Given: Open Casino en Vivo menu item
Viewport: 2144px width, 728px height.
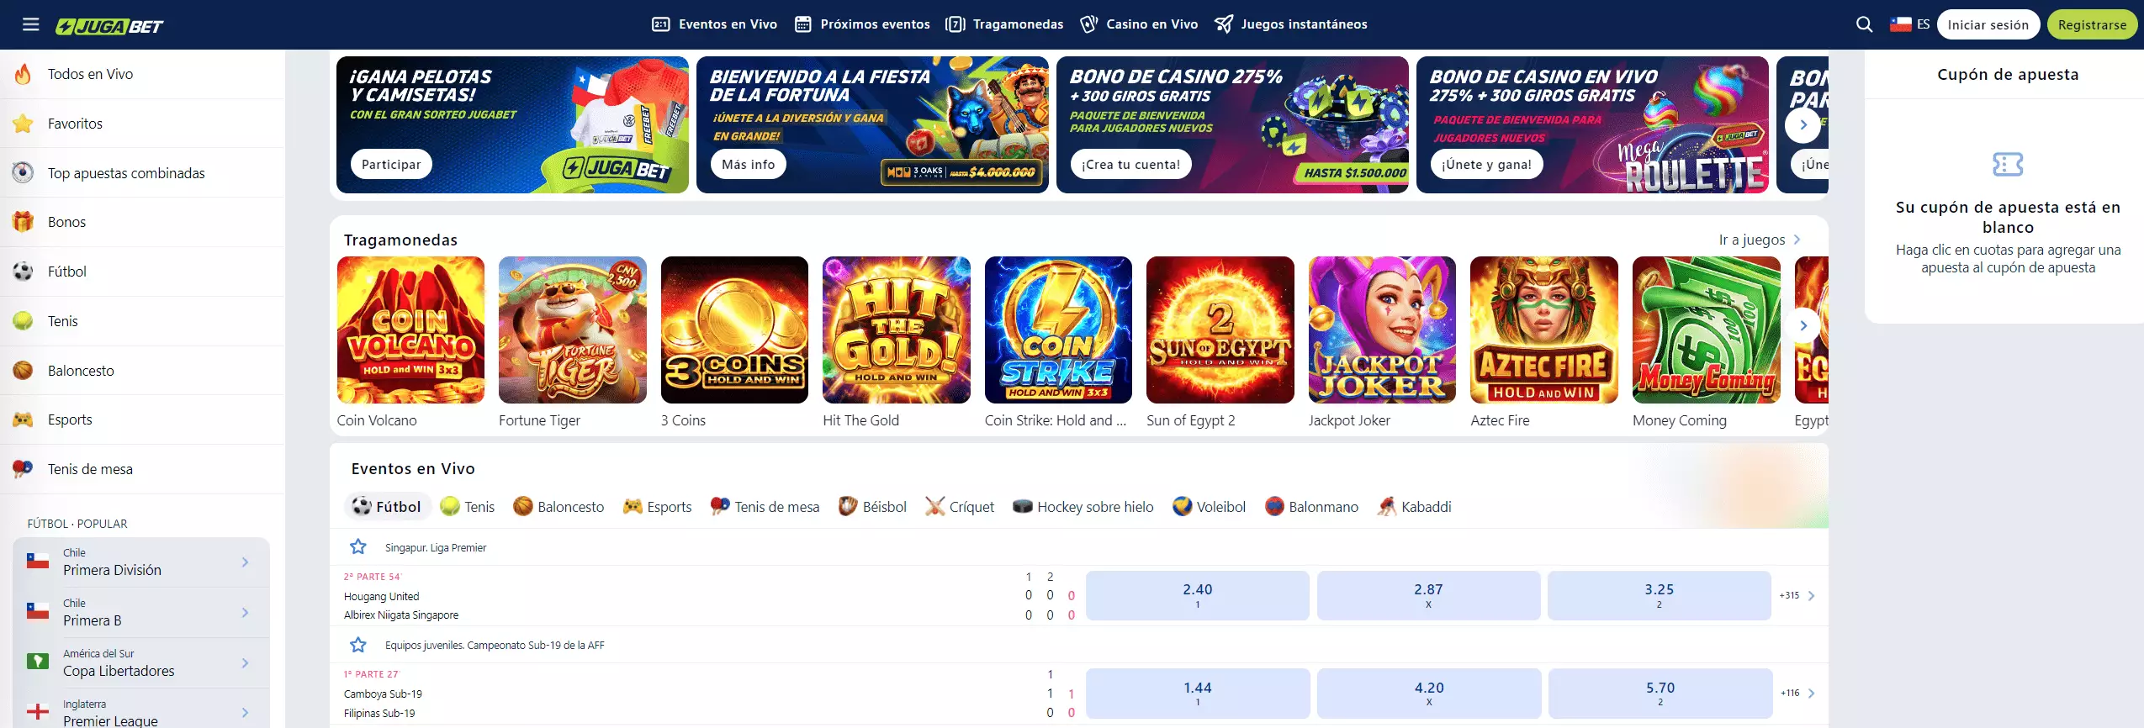Looking at the screenshot, I should click(x=1139, y=24).
